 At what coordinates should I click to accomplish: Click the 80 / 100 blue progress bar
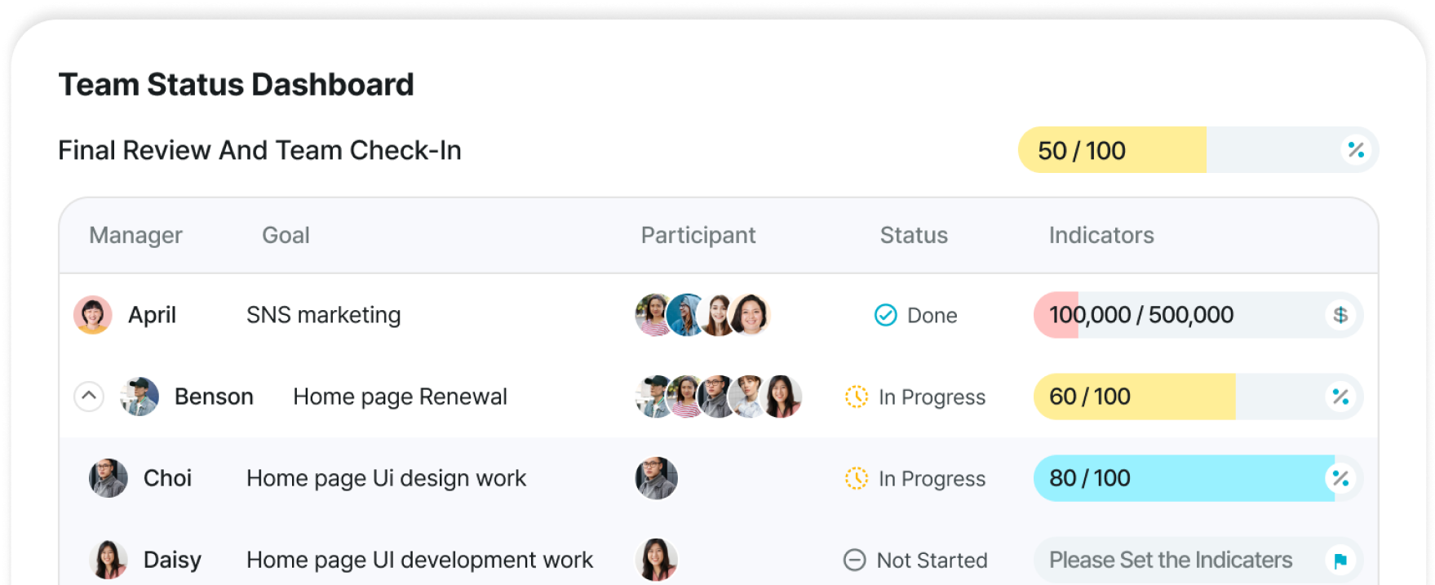[x=1183, y=478]
